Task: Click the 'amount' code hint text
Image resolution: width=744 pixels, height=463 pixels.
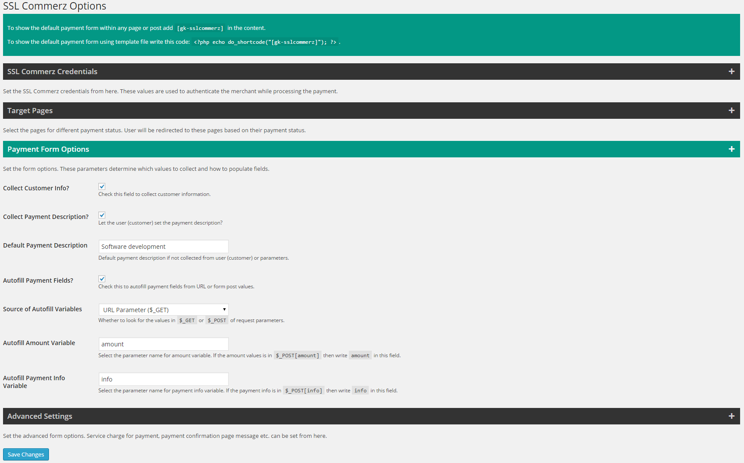Action: 360,355
